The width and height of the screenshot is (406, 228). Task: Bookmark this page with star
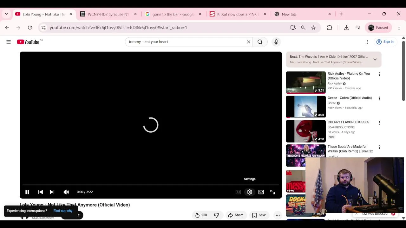[313, 28]
